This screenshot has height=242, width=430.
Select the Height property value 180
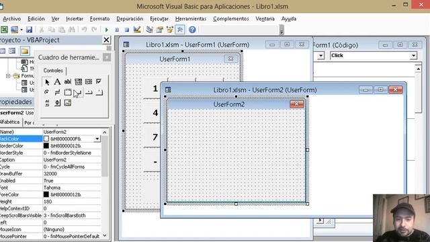(x=72, y=202)
